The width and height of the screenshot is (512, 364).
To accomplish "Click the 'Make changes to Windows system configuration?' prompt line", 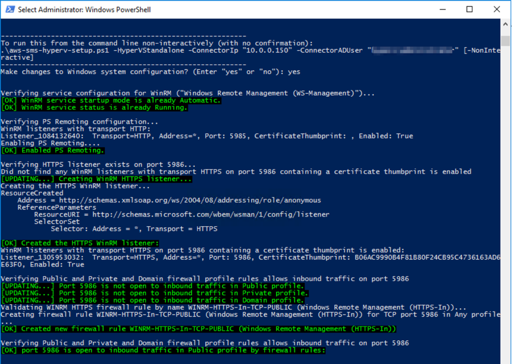I will tap(150, 72).
